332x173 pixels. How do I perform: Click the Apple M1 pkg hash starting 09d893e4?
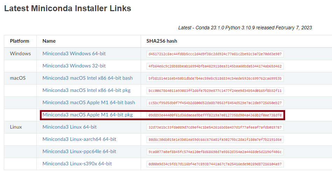coord(215,115)
